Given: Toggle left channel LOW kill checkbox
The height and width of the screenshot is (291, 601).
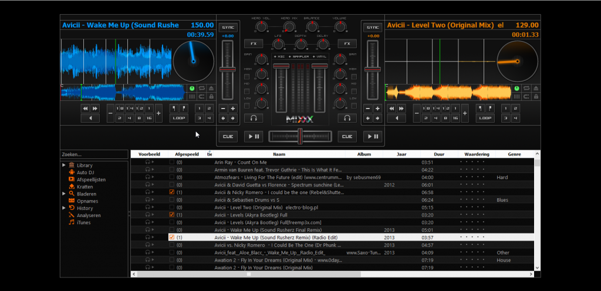Looking at the screenshot, I should click(x=247, y=106).
